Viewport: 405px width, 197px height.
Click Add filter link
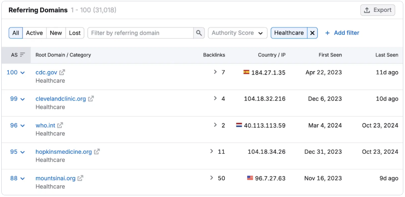(x=342, y=33)
